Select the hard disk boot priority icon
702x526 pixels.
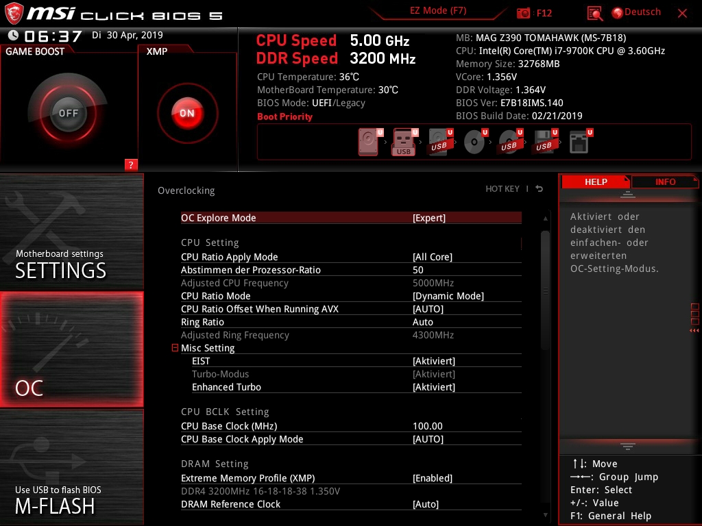[369, 142]
